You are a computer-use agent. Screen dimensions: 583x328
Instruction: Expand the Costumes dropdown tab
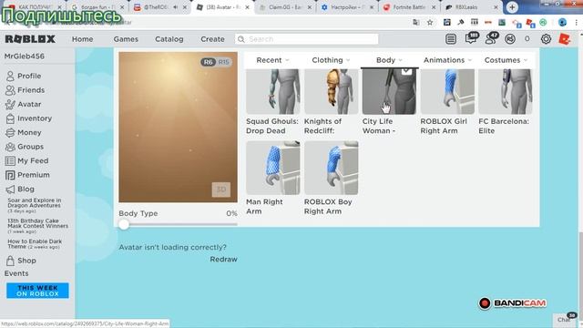coord(506,60)
